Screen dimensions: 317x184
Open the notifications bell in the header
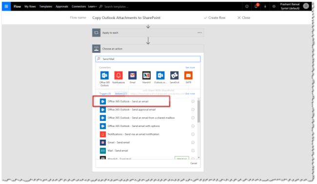point(256,6)
